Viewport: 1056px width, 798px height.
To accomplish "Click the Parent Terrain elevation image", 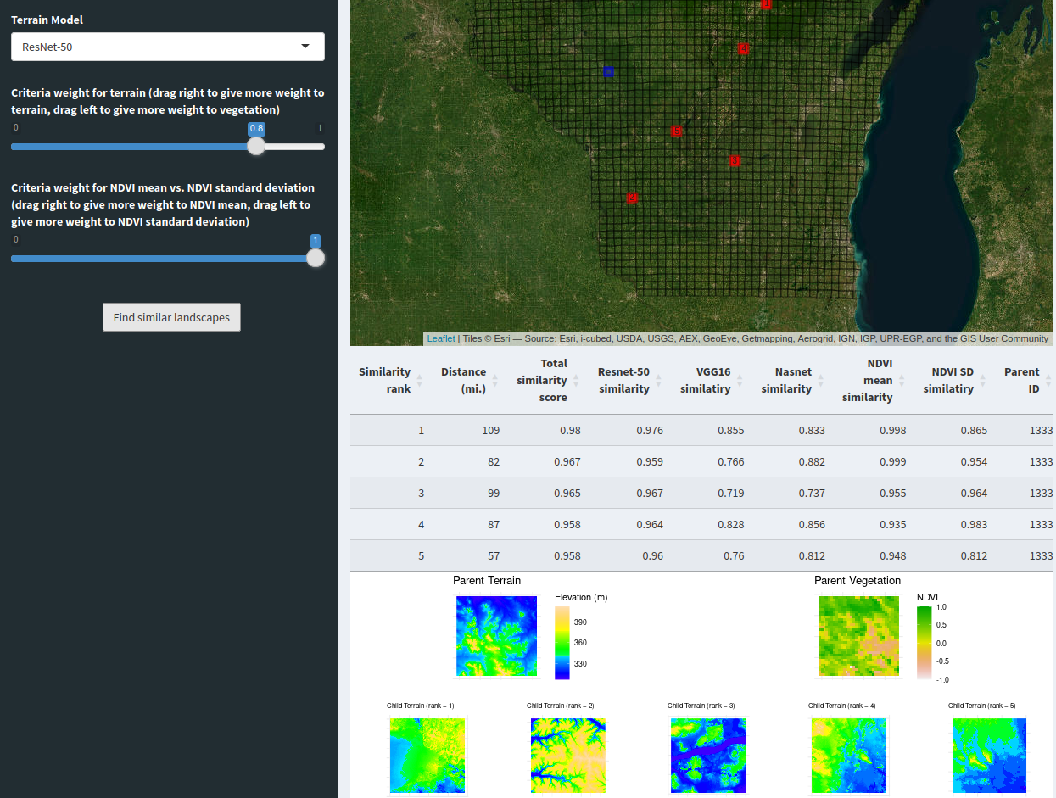I will coord(496,636).
